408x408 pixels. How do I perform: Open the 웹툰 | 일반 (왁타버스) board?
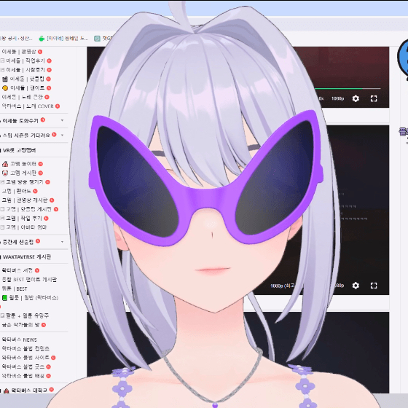pyautogui.click(x=34, y=297)
